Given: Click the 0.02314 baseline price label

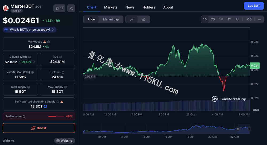Looking at the screenshot, I should pos(90,76).
